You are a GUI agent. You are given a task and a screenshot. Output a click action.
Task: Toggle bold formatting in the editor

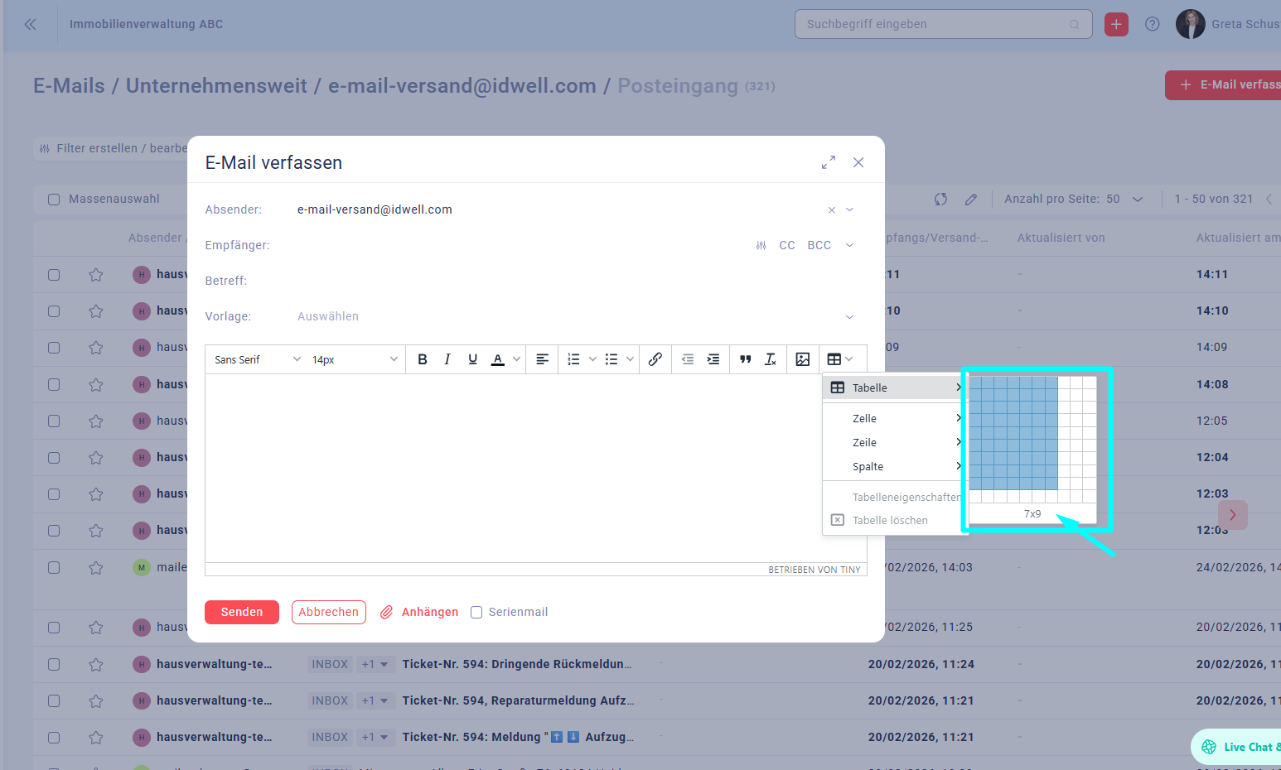423,359
